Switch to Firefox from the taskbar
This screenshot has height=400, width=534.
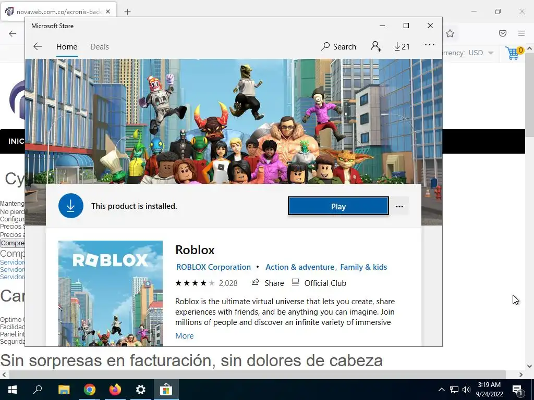pos(115,390)
